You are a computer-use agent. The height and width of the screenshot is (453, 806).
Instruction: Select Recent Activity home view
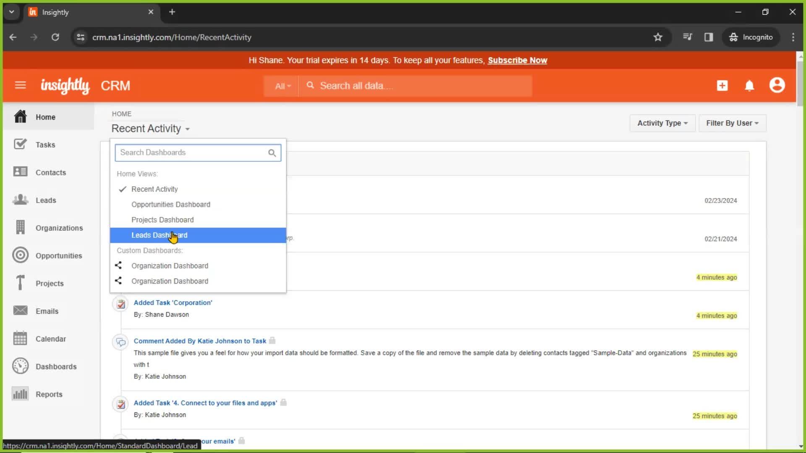(x=154, y=189)
